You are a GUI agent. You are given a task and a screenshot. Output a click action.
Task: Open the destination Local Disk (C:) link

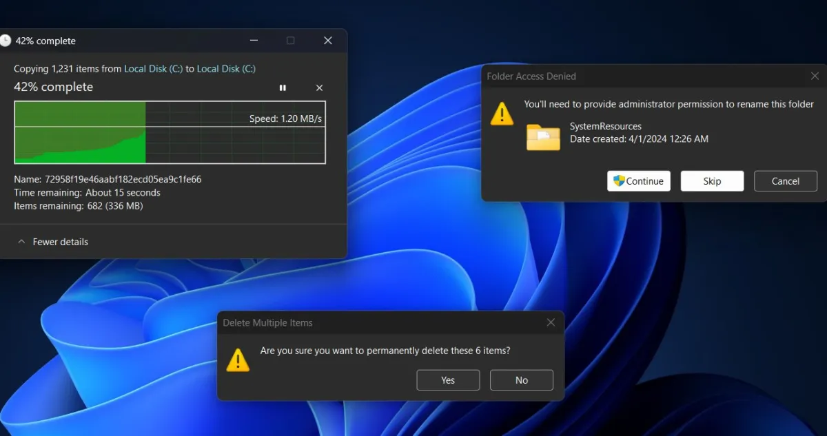click(x=226, y=69)
